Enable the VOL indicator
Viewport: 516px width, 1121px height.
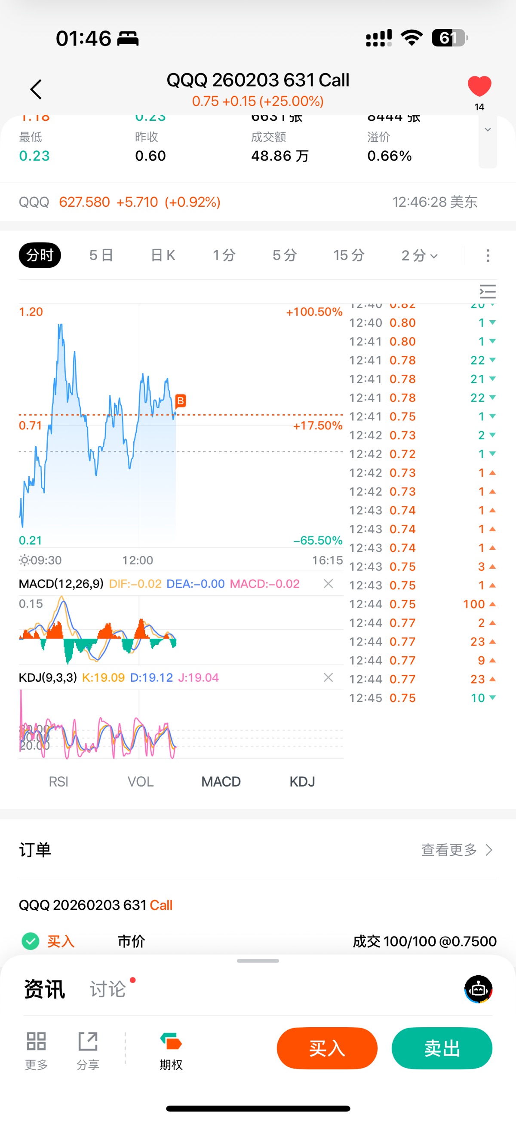140,781
